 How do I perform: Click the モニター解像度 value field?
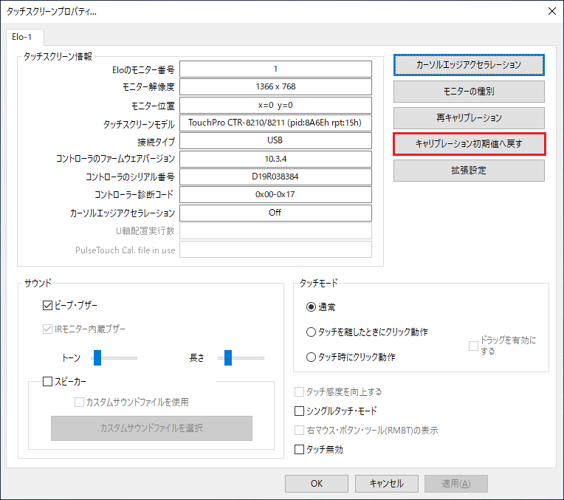pyautogui.click(x=275, y=86)
